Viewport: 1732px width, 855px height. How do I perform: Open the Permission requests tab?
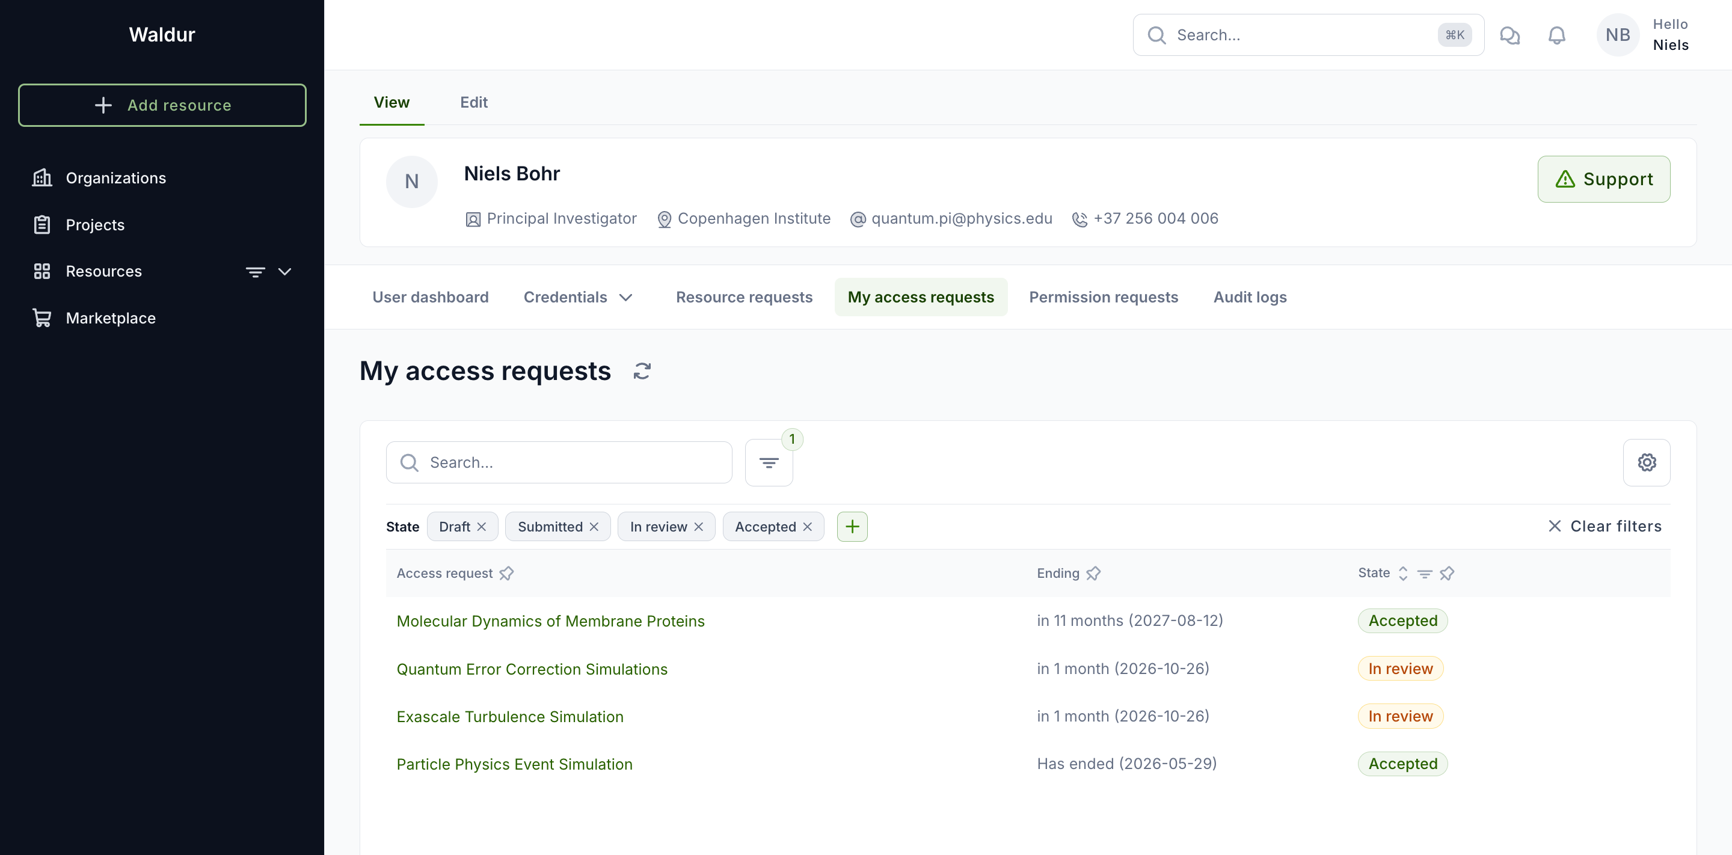coord(1104,297)
